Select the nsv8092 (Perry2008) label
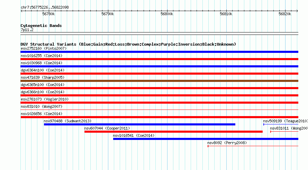This screenshot has height=170, width=308. [227, 143]
